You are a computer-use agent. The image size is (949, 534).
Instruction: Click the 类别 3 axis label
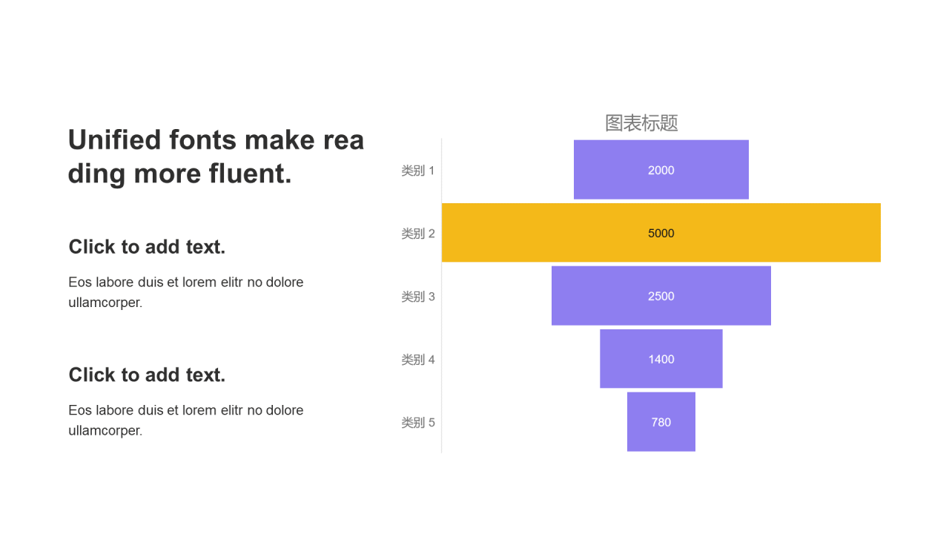[418, 297]
